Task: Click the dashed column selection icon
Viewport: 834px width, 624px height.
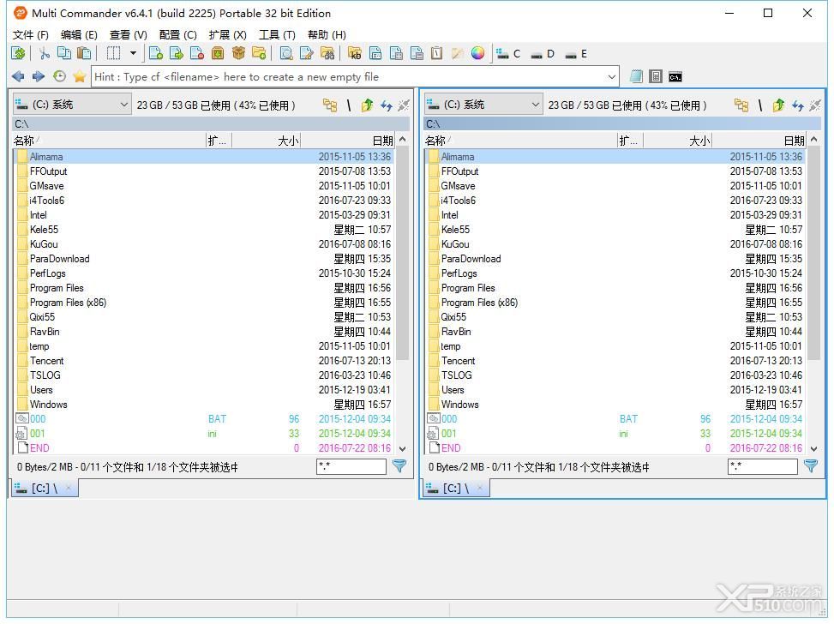Action: [113, 53]
